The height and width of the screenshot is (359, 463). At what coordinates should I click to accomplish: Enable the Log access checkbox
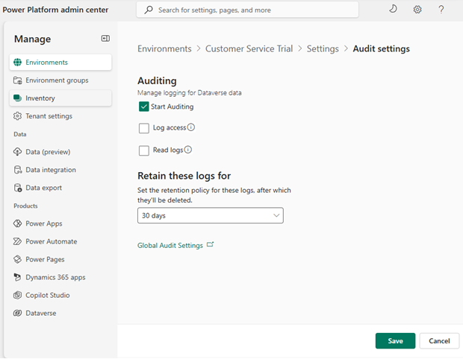[144, 128]
